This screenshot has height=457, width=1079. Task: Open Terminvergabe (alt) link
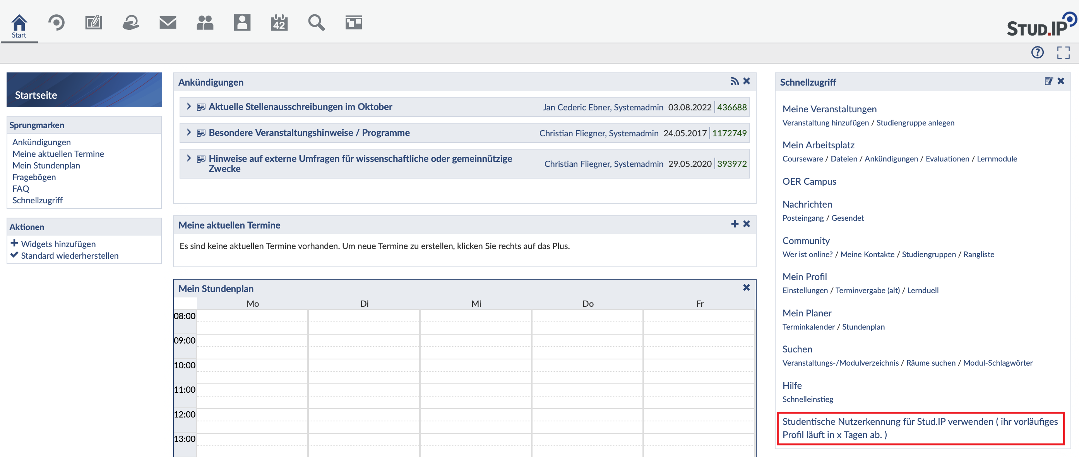867,290
